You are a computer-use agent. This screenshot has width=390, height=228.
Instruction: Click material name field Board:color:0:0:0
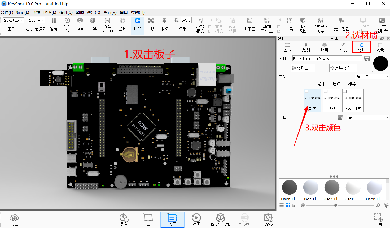(327, 59)
